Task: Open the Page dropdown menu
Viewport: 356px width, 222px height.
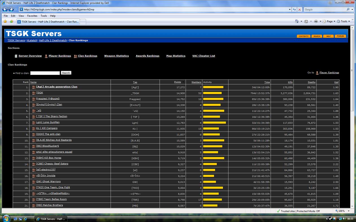Action: (331, 21)
